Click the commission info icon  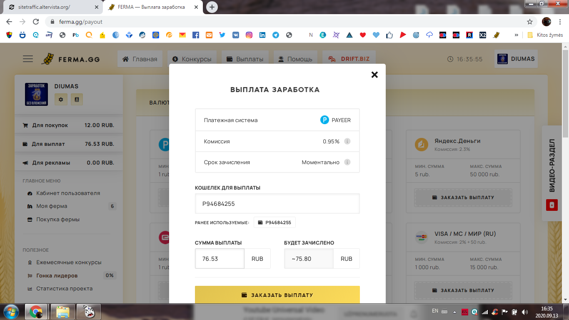pos(347,141)
